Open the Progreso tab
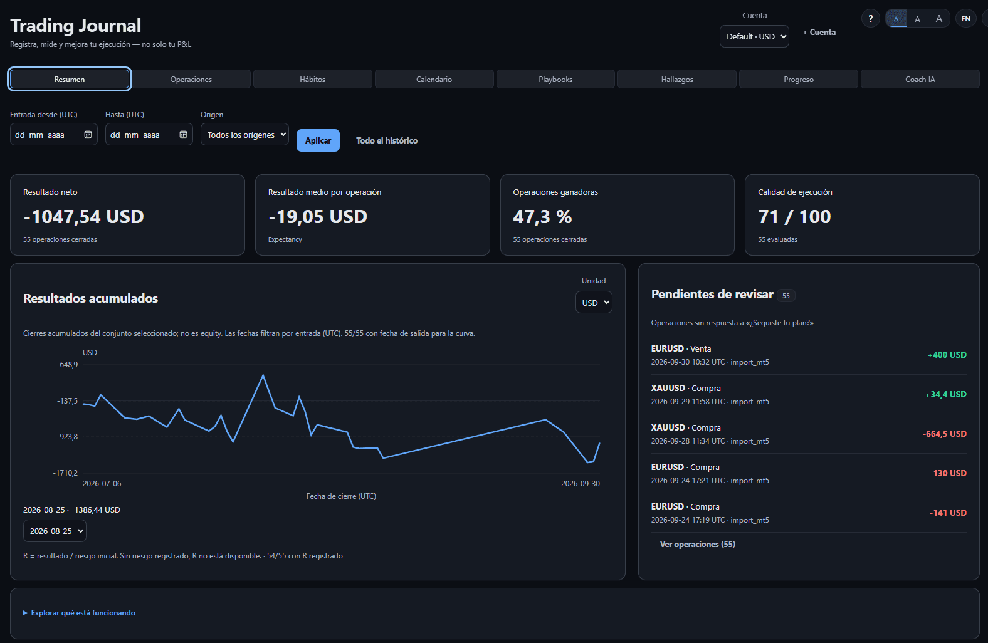Screen dimensions: 988x643 click(x=799, y=80)
